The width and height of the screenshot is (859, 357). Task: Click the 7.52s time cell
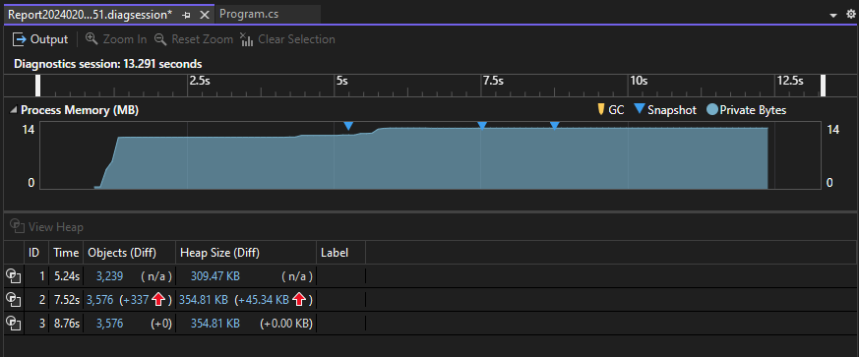coord(67,300)
